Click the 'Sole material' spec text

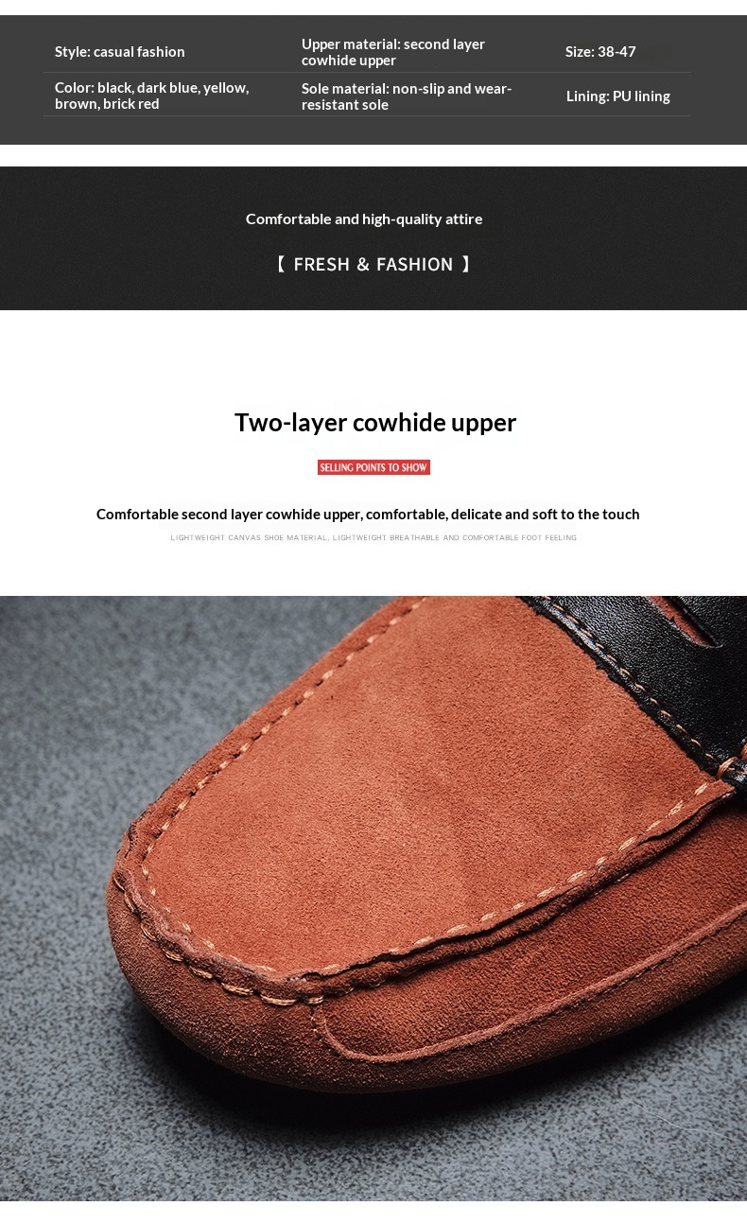tap(407, 96)
